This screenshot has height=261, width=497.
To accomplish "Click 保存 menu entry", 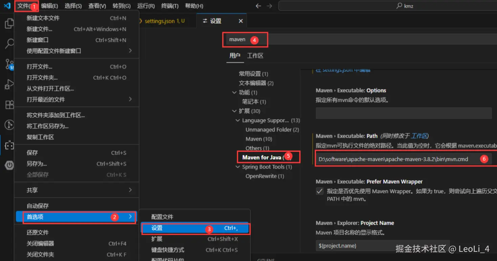I will [76, 153].
